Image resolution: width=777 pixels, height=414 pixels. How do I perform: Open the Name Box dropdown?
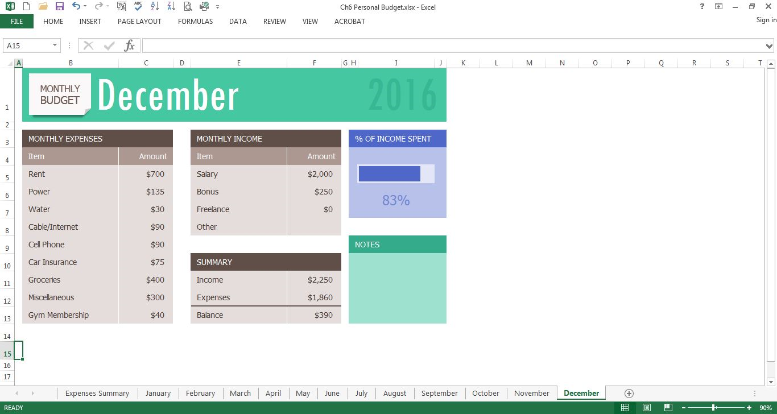(x=55, y=45)
